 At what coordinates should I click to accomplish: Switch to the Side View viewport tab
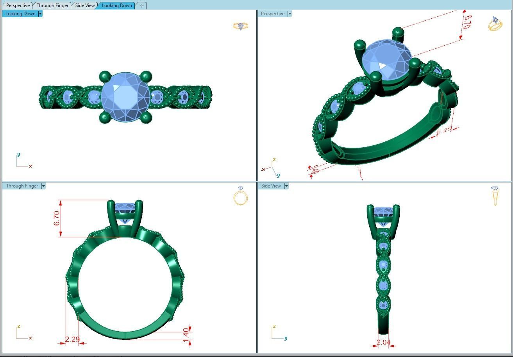pos(85,5)
